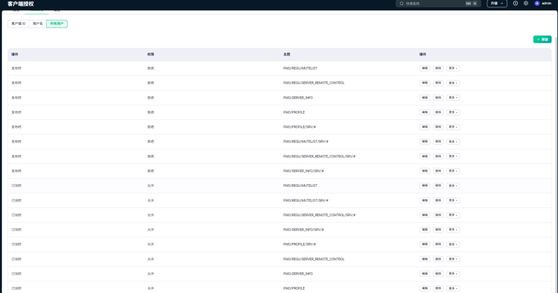Open the settings gear icon
Image resolution: width=558 pixels, height=293 pixels.
tap(526, 3)
